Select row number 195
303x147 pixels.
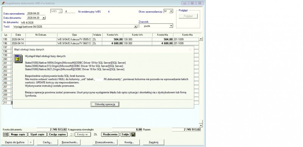click(x=6, y=39)
